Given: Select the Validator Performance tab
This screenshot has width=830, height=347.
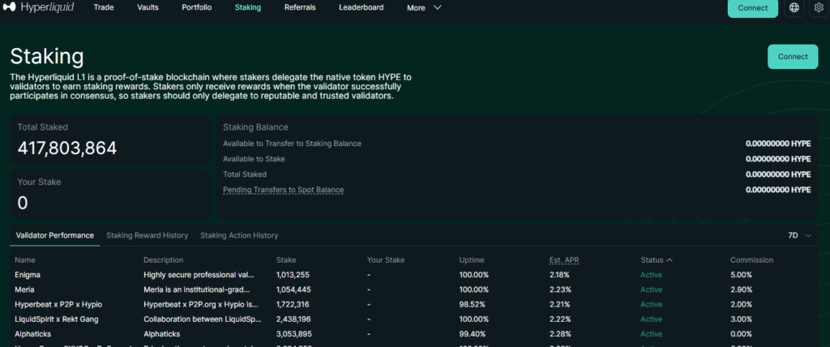Looking at the screenshot, I should click(55, 235).
